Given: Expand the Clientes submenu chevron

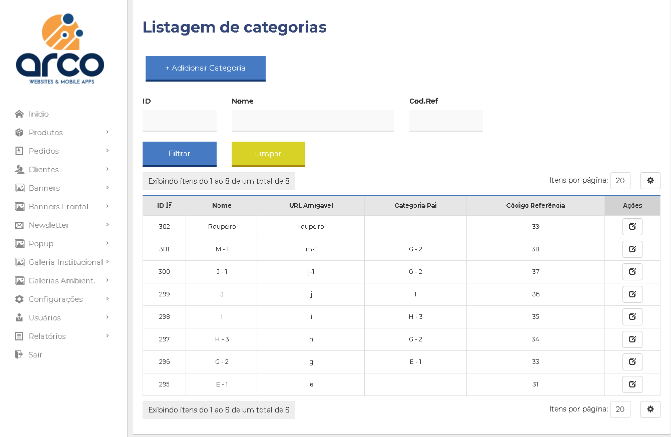Looking at the screenshot, I should tap(108, 169).
